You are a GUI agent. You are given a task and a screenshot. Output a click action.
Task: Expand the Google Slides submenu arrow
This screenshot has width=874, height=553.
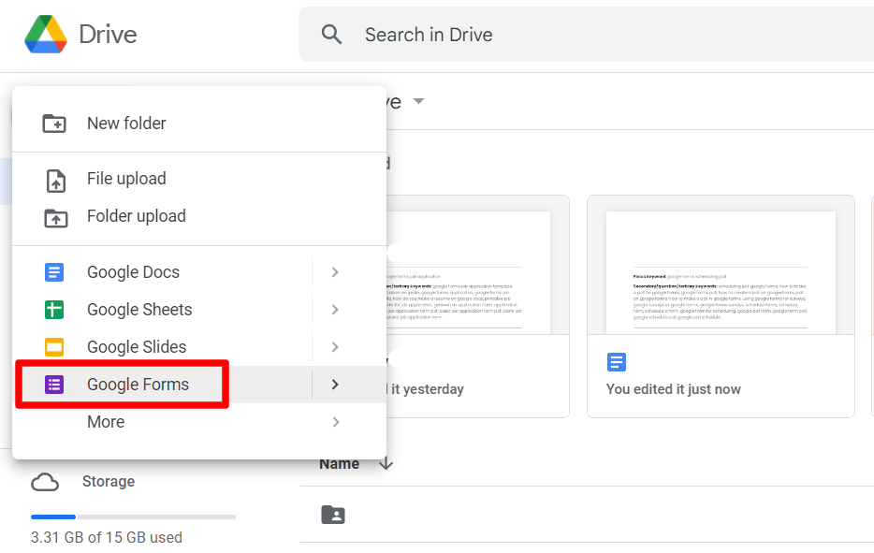(x=335, y=347)
